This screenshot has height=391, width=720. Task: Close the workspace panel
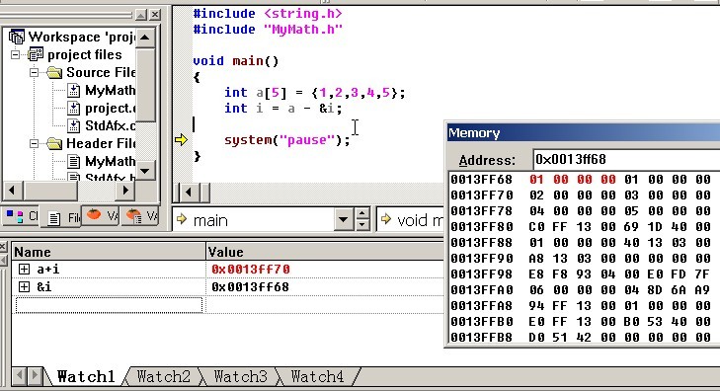[155, 15]
